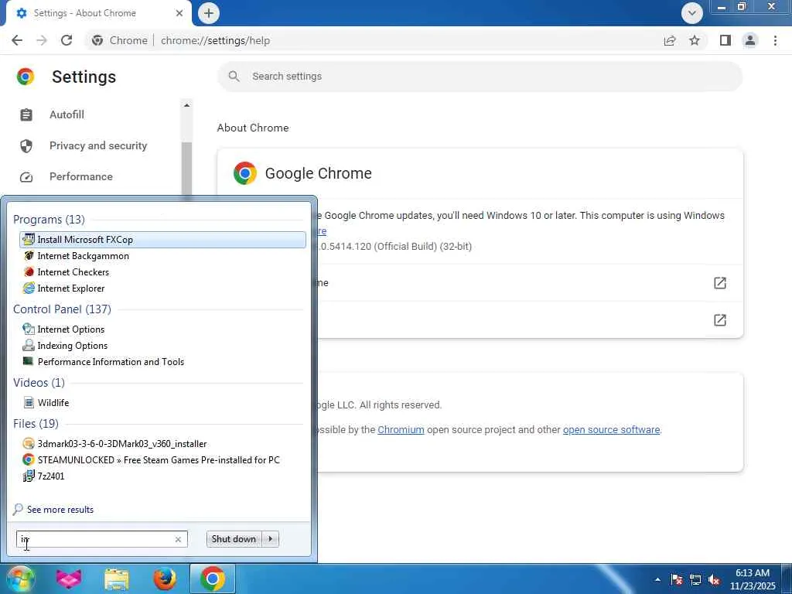Open Autofill settings section
The image size is (792, 594).
pos(67,114)
